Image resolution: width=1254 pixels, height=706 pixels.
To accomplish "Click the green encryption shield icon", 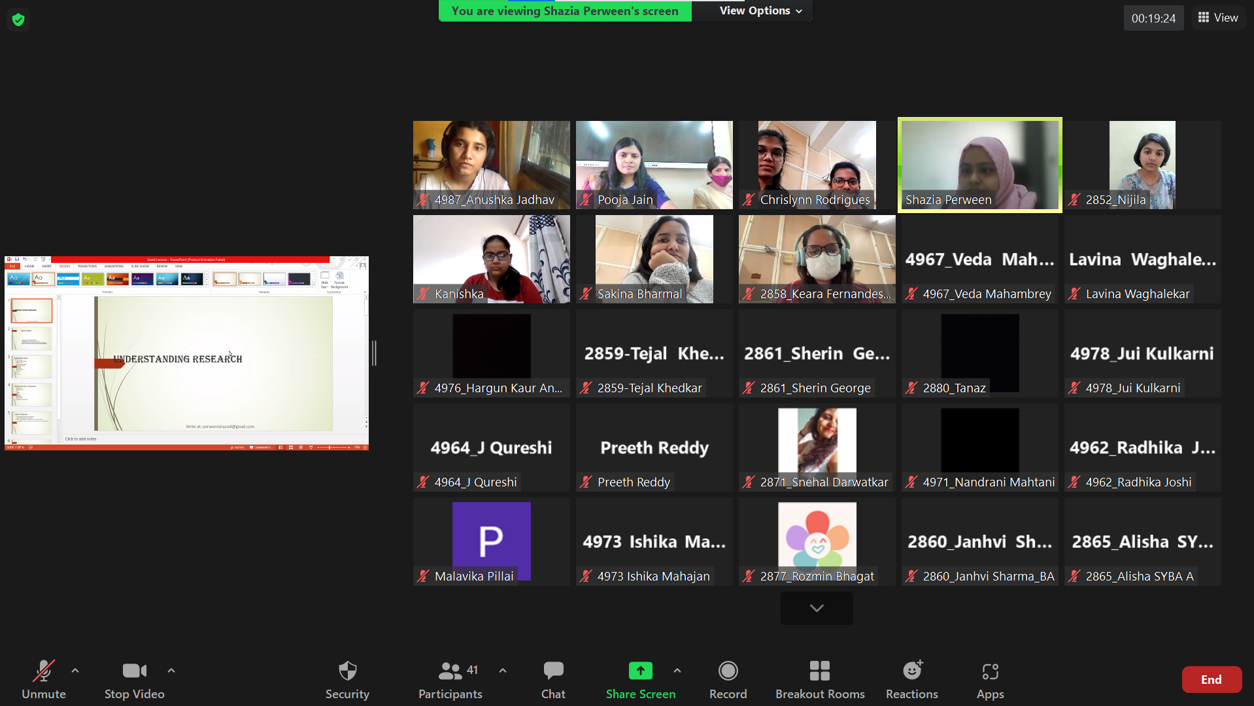I will (x=18, y=20).
